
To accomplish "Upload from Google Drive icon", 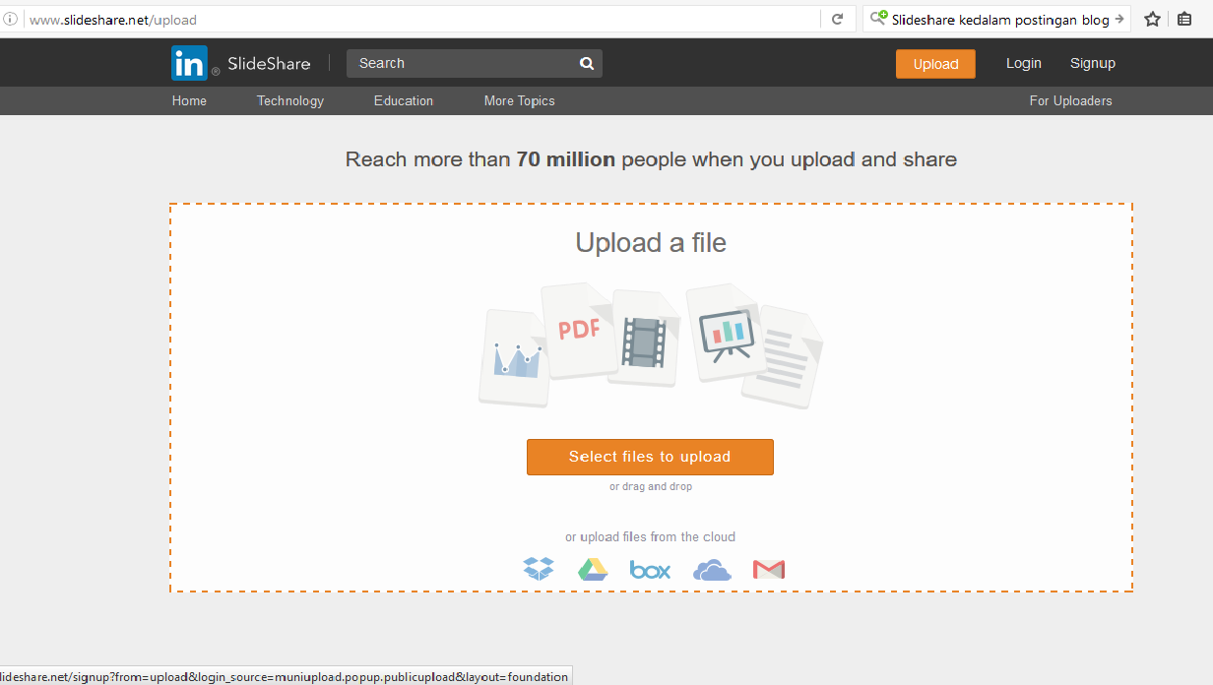I will pos(593,569).
